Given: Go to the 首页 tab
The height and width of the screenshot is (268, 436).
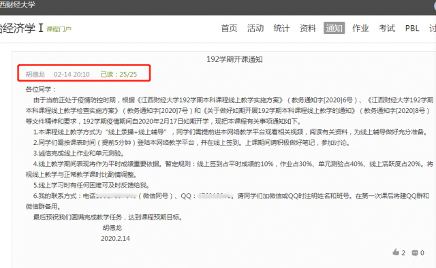Looking at the screenshot, I should coord(229,29).
